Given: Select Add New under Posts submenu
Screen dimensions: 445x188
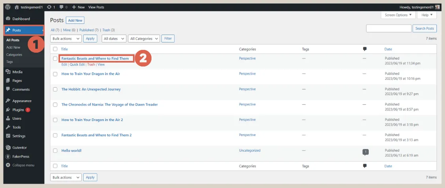Looking at the screenshot, I should pos(13,47).
